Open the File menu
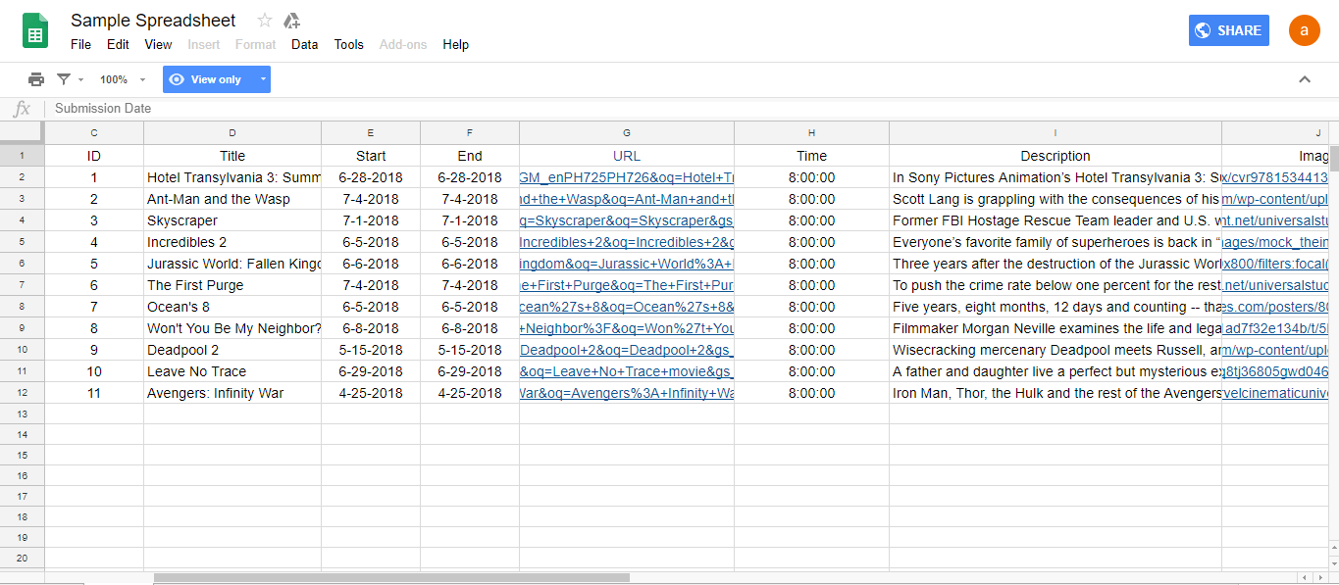The height and width of the screenshot is (585, 1339). click(x=80, y=44)
